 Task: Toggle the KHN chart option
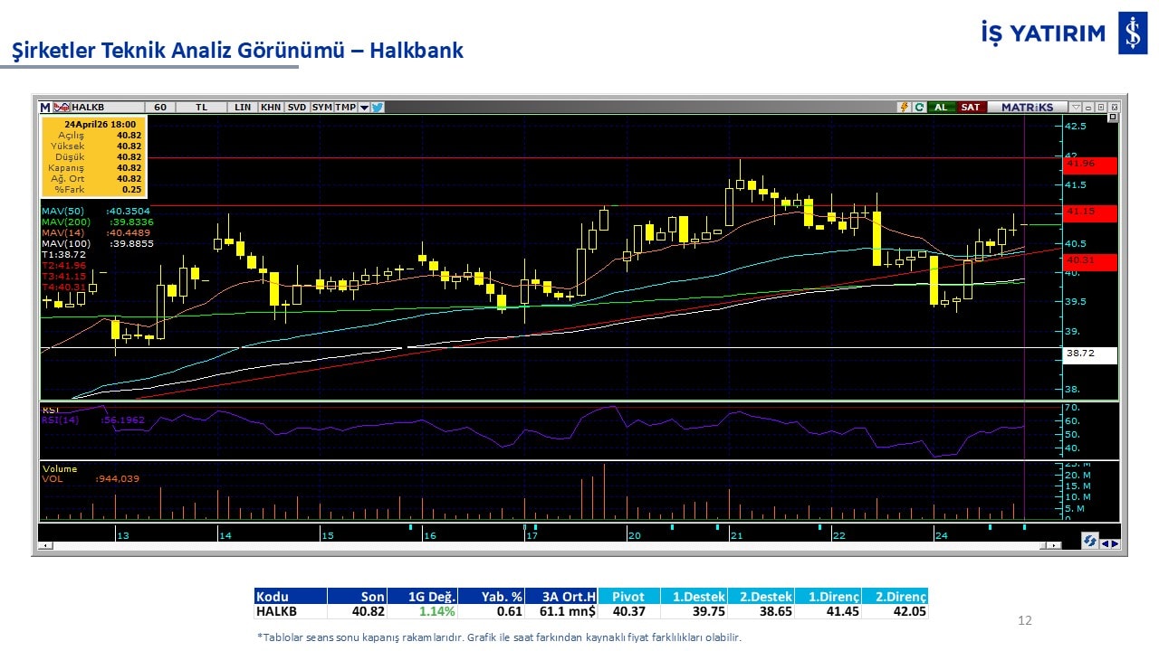(270, 107)
